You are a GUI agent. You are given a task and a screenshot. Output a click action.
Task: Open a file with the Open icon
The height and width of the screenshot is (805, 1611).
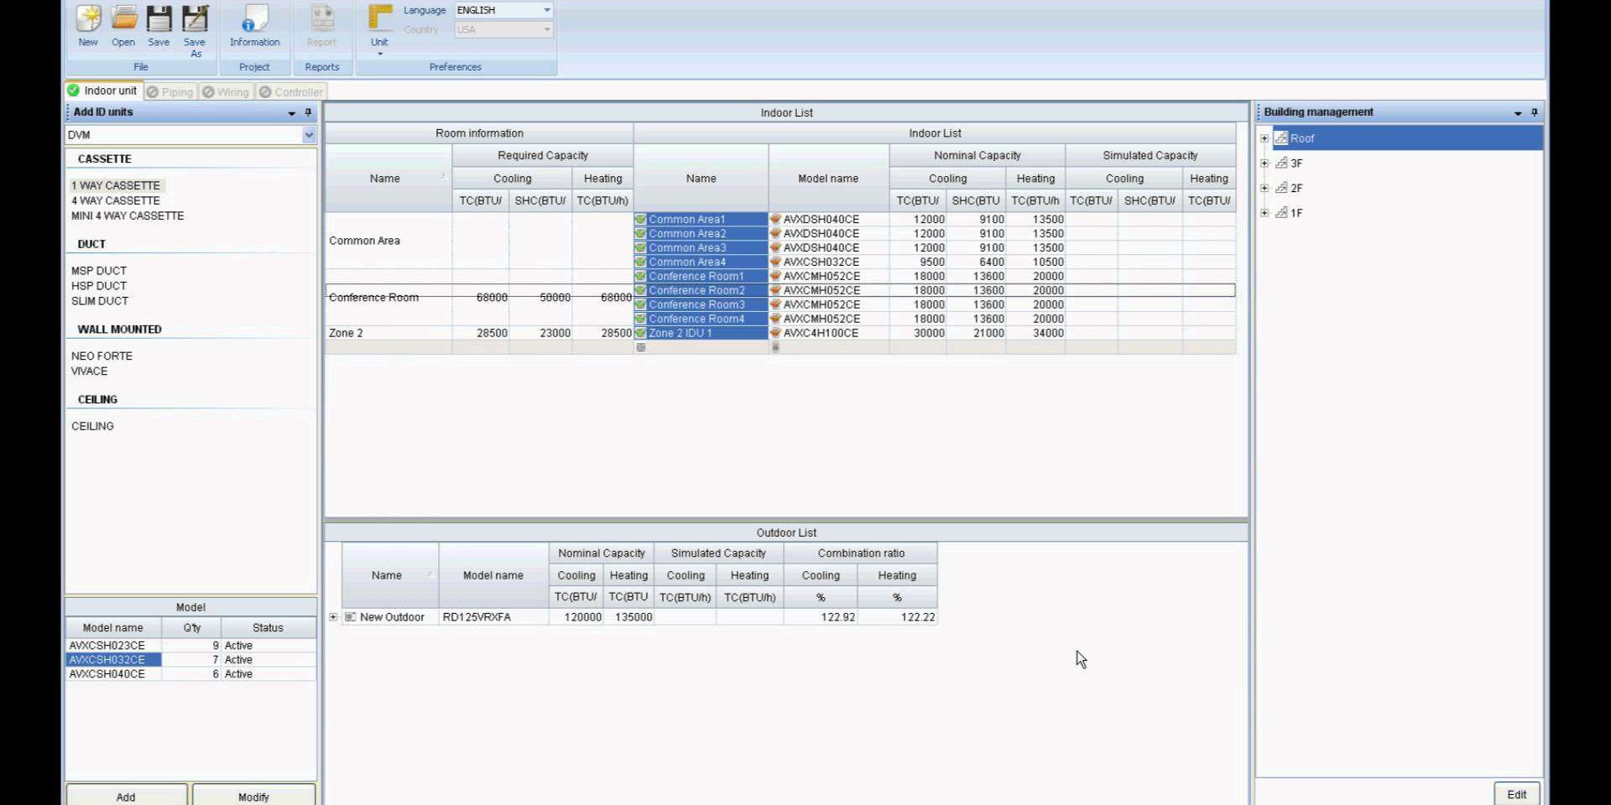pos(123,20)
